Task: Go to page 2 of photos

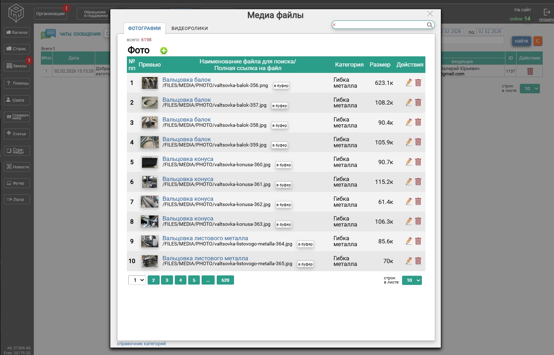Action: point(154,280)
